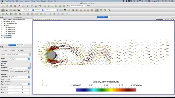Set view direction to minus X
175x98 pixels.
77,10
